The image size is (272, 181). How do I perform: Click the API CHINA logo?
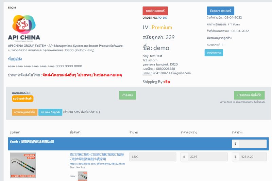coord(24,28)
